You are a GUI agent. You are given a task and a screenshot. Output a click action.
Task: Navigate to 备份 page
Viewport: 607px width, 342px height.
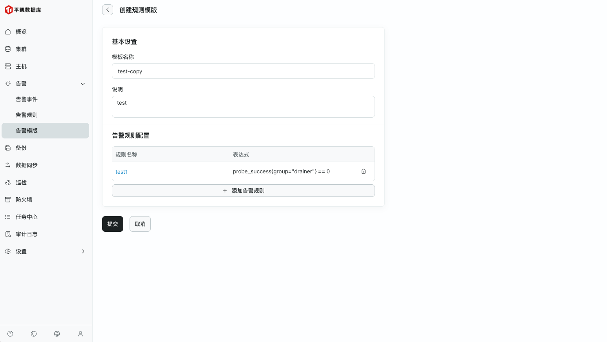(x=21, y=148)
